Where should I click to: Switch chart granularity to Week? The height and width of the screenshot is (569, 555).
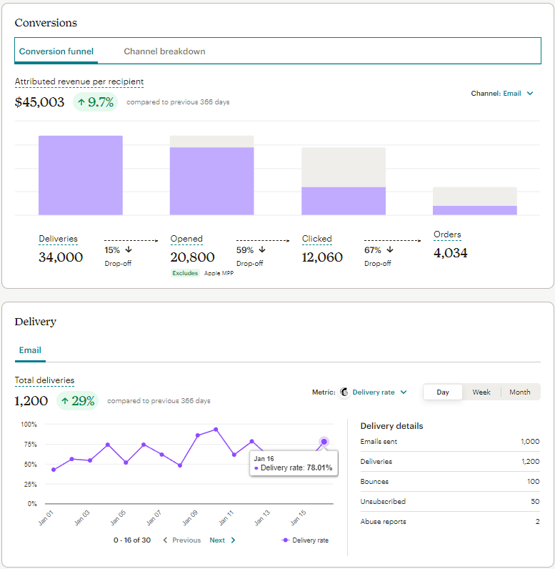(x=481, y=392)
